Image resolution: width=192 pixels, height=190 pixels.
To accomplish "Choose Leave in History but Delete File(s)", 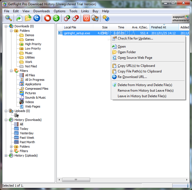I will [x=148, y=96].
